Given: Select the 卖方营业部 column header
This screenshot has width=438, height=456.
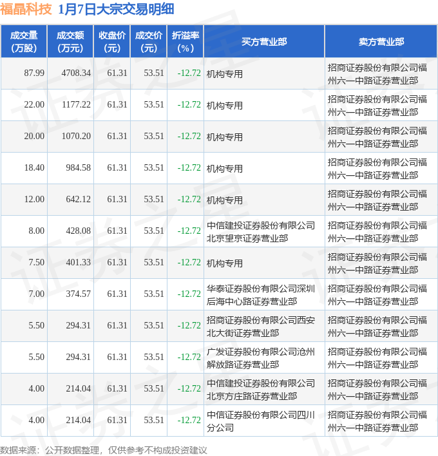Looking at the screenshot, I should (381, 42).
